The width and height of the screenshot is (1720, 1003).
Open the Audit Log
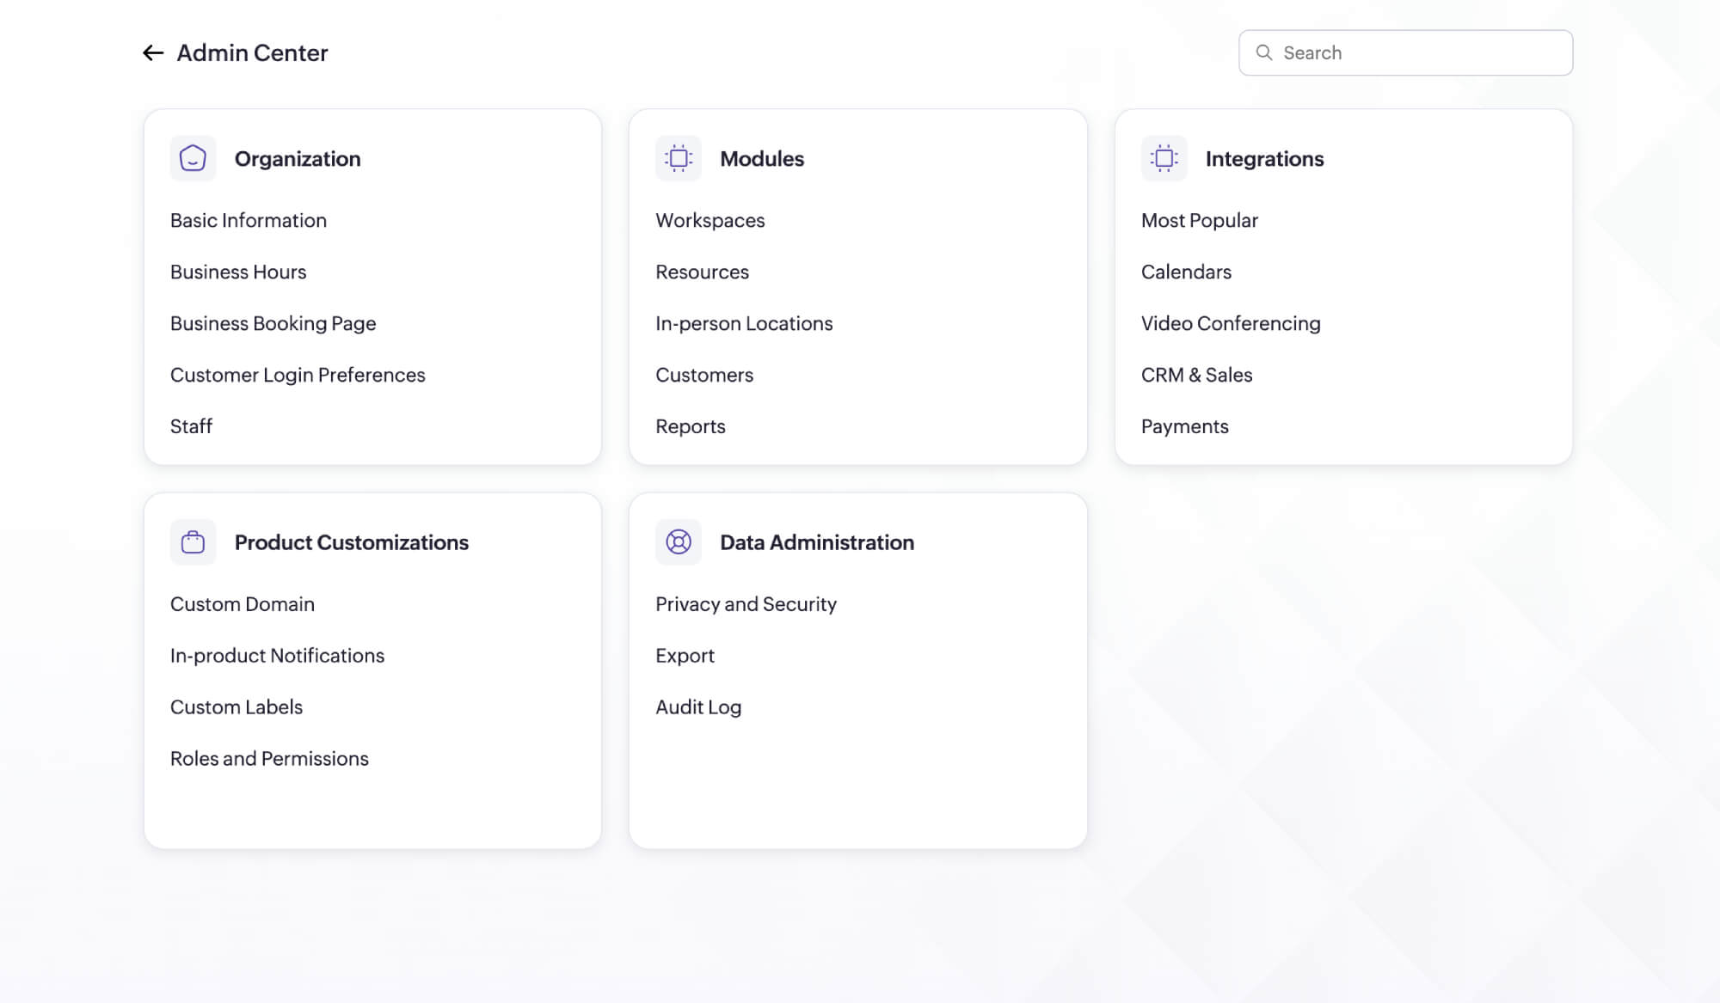click(698, 707)
